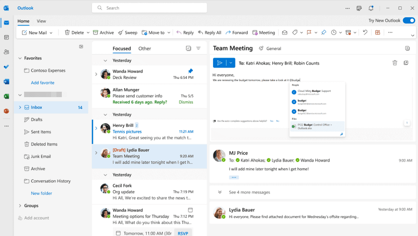Launch Word from the app rail
The image size is (418, 236).
6,81
